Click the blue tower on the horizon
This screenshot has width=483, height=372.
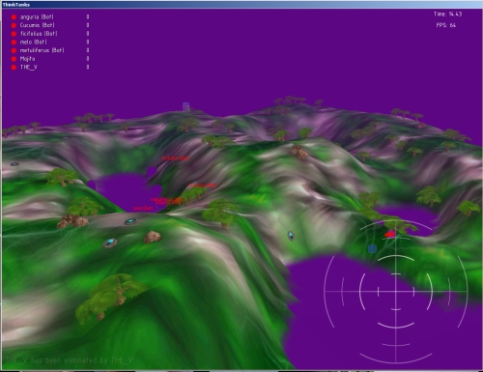[186, 106]
